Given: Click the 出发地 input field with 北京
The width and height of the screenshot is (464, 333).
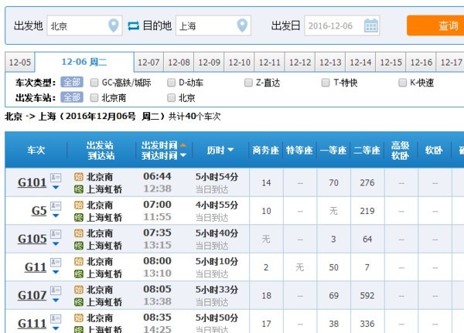Looking at the screenshot, I should click(x=84, y=25).
